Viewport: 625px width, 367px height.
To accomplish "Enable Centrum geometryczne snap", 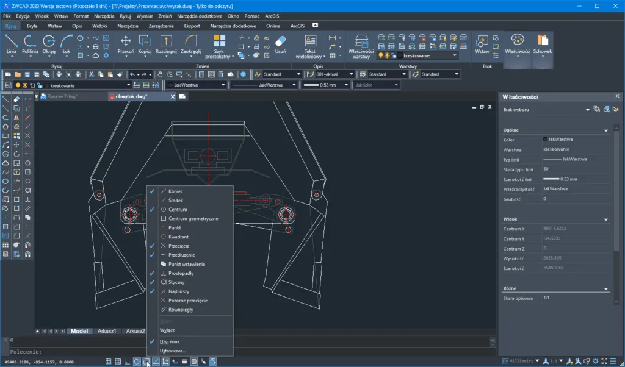I will coord(190,218).
